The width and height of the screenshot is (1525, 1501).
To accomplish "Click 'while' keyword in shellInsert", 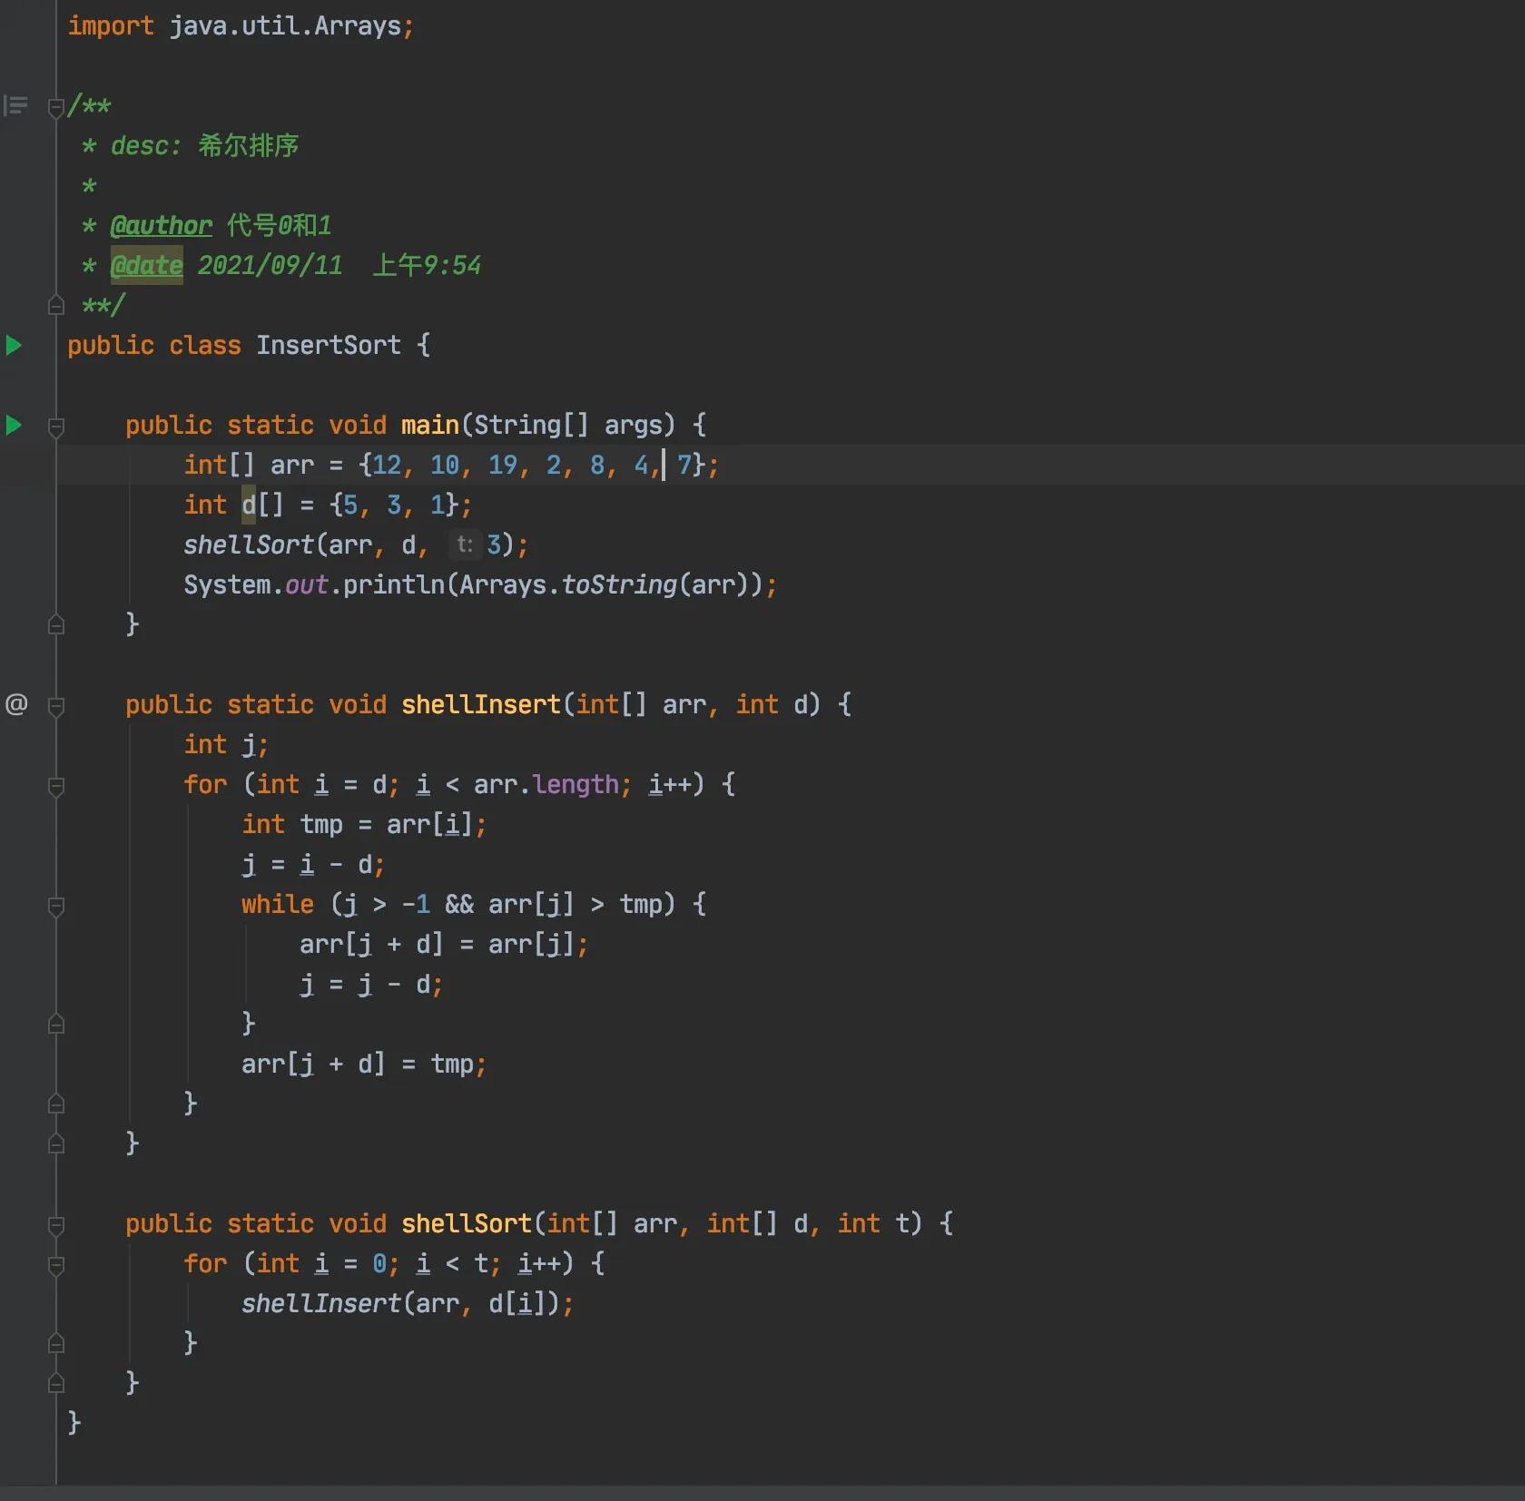I will click(278, 904).
